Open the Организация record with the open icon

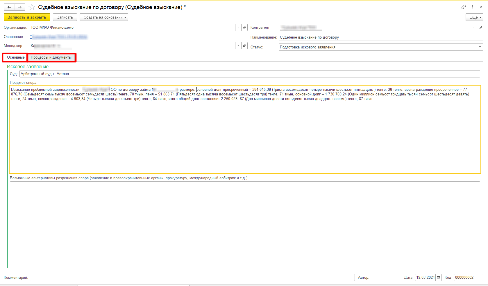coord(244,27)
